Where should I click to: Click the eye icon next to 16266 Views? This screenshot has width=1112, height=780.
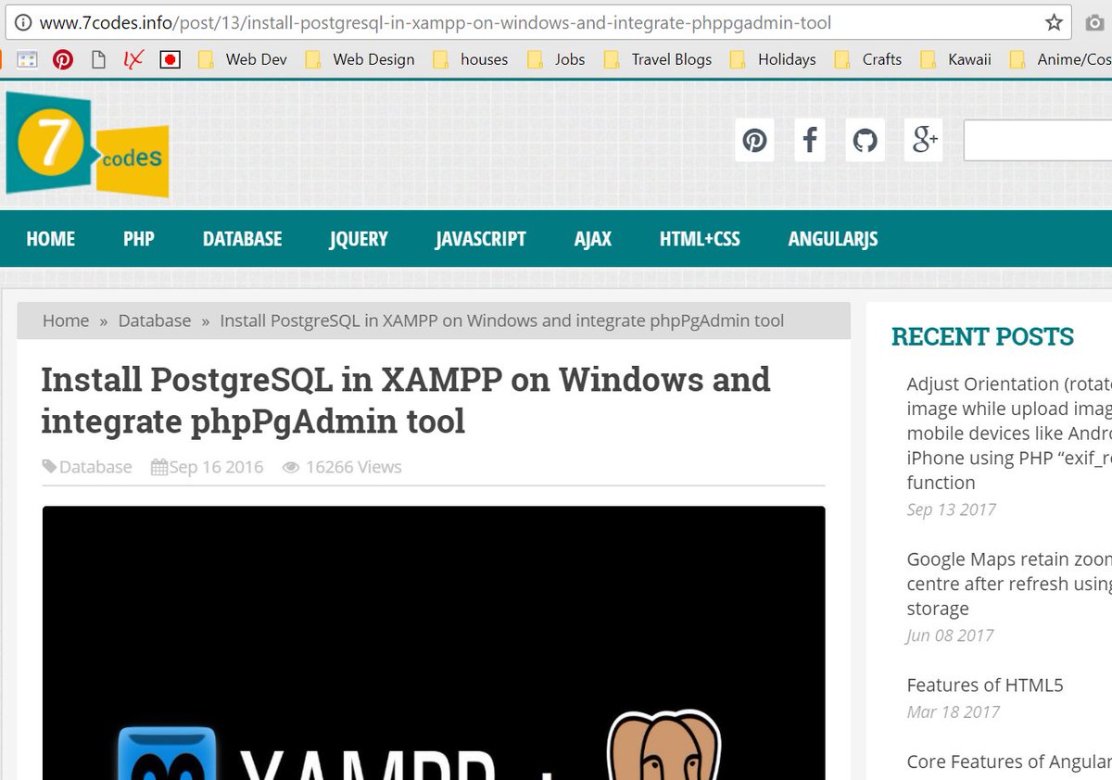tap(291, 468)
